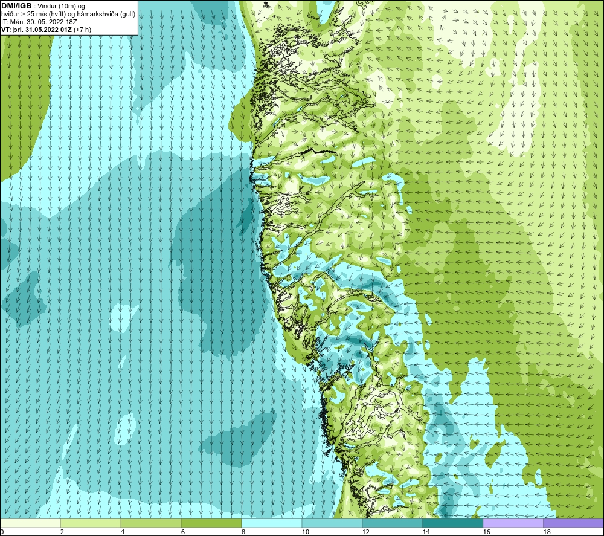Click the 10–12 m/s light teal legend swatch
This screenshot has width=604, height=536.
332,523
